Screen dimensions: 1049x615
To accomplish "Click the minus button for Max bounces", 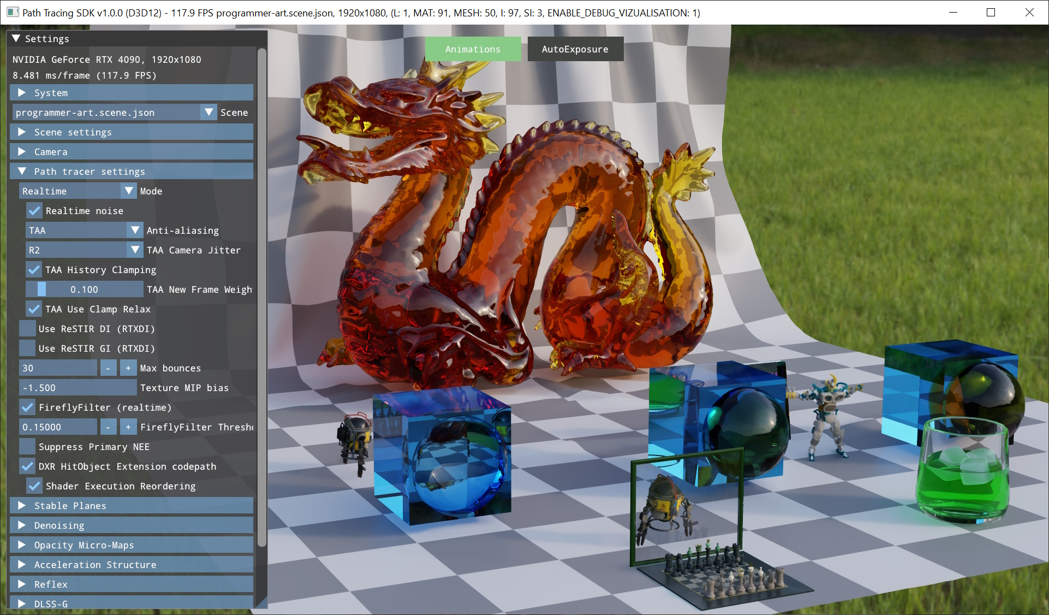I will click(108, 368).
